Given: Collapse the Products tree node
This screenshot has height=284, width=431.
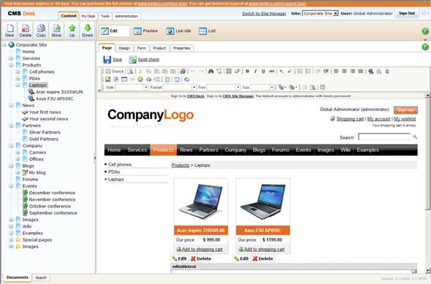Looking at the screenshot, I should (11, 65).
